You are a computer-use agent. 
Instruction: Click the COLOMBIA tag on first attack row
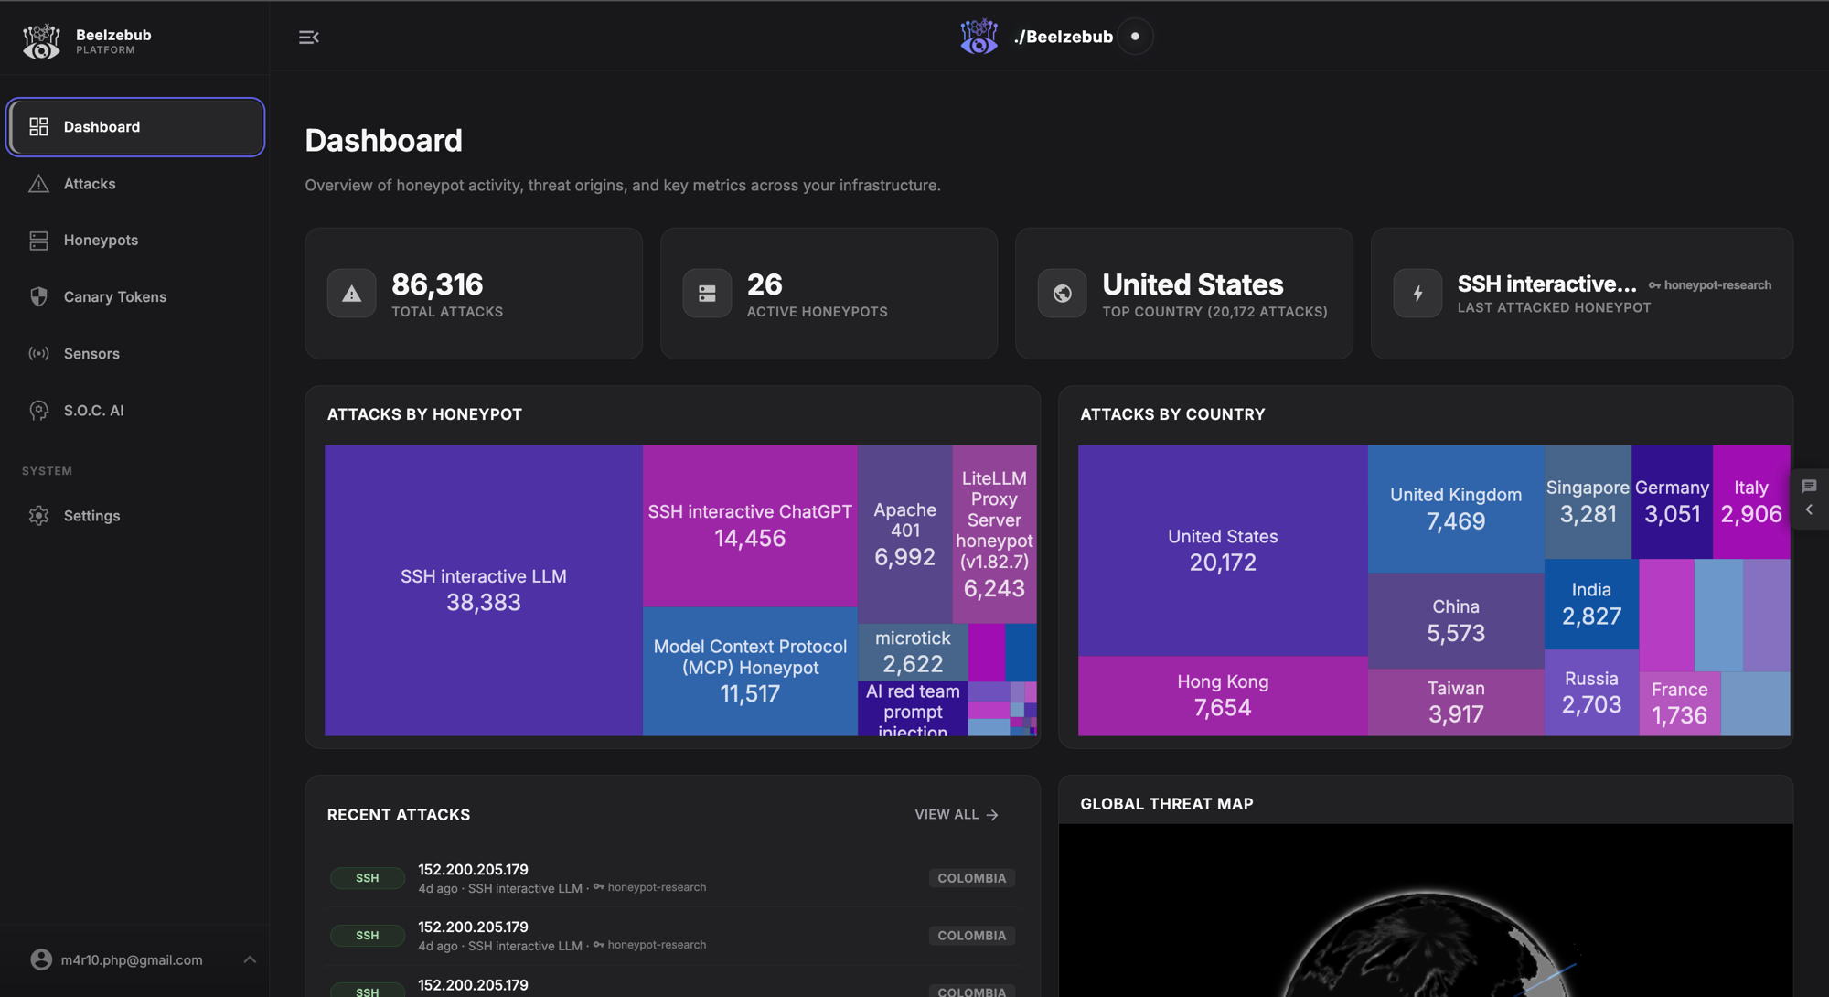click(971, 878)
